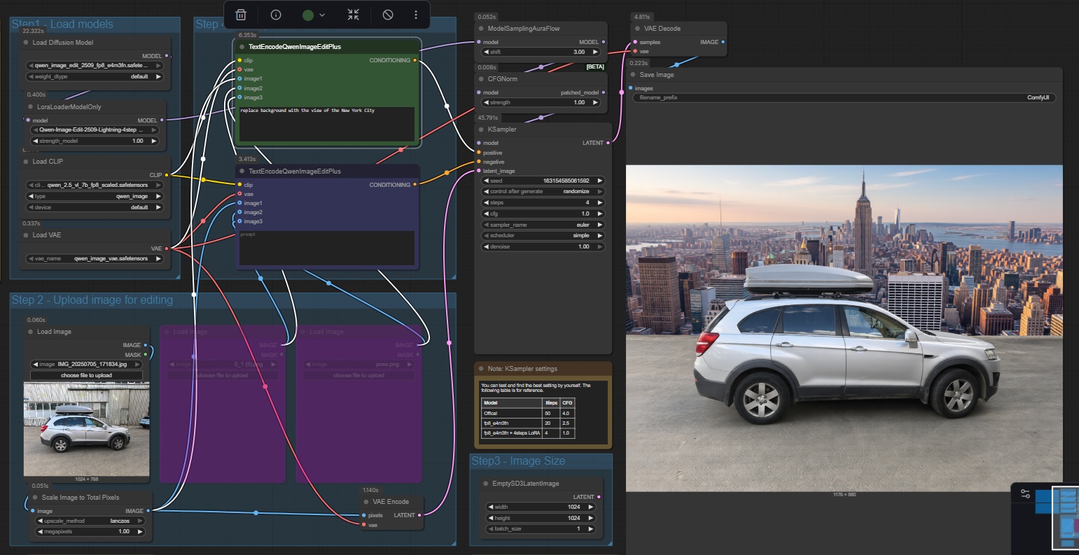Click choose file to upload button
Image resolution: width=1079 pixels, height=555 pixels.
[86, 375]
